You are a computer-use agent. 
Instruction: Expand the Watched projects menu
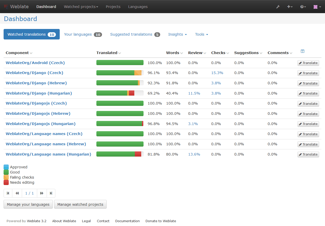[81, 7]
